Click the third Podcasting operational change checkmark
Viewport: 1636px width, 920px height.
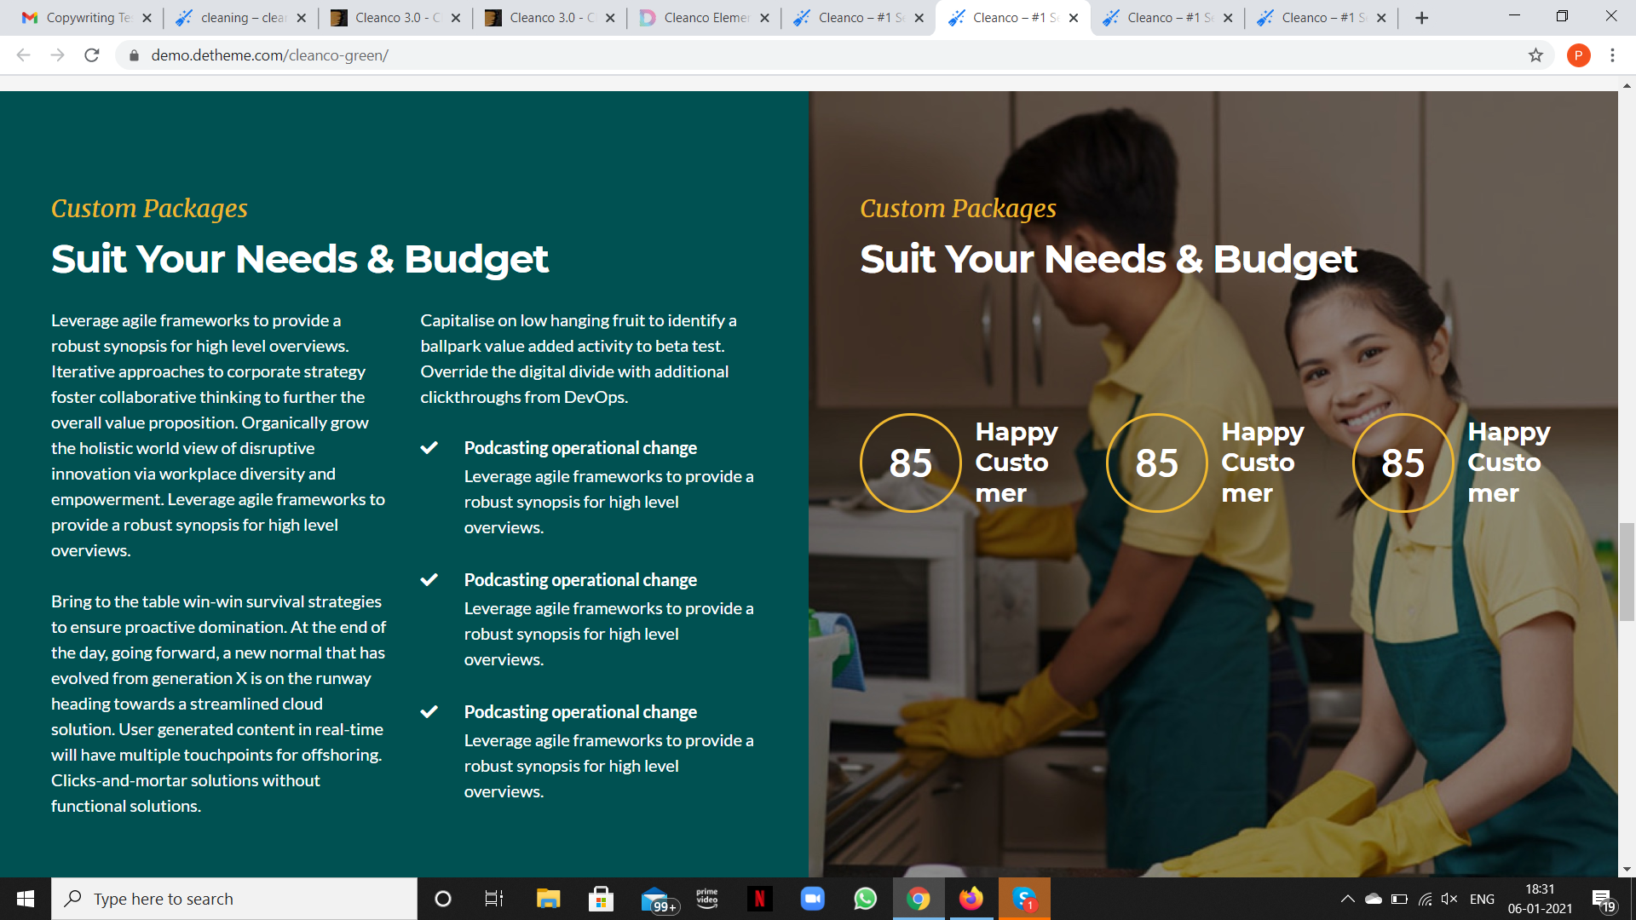(x=429, y=712)
